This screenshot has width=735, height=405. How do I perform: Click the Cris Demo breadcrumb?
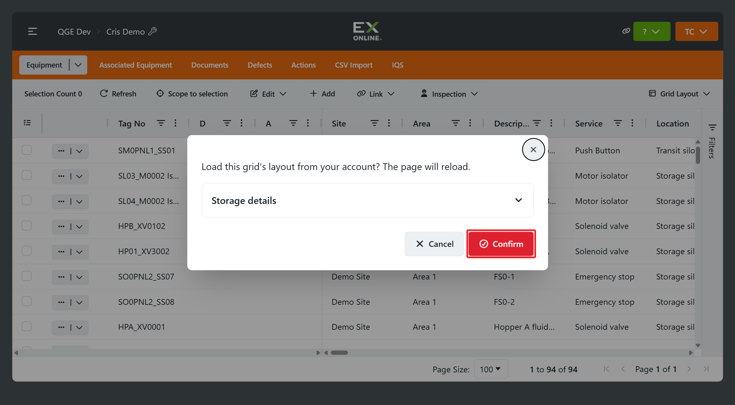[x=125, y=31]
